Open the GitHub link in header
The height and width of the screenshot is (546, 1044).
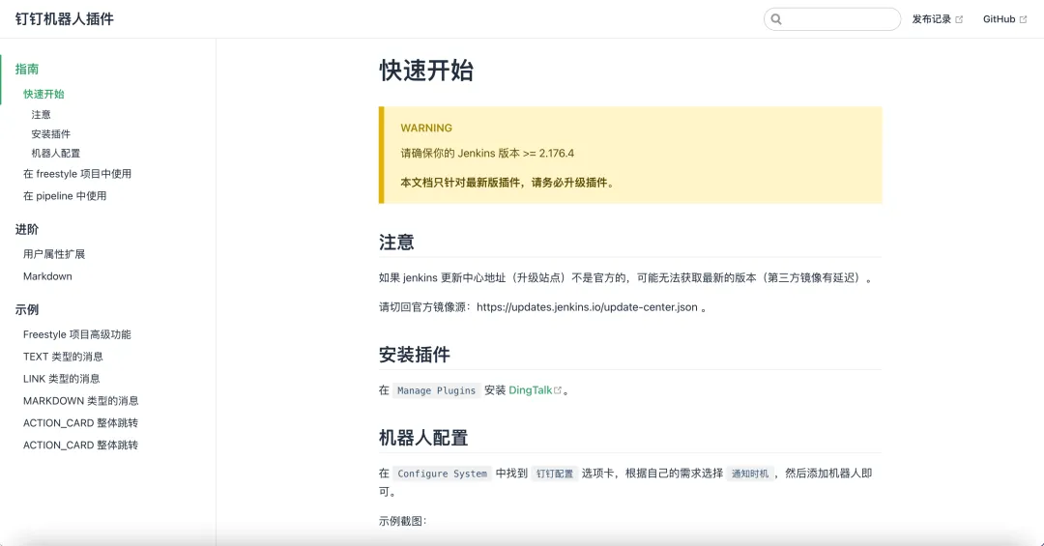point(1004,19)
